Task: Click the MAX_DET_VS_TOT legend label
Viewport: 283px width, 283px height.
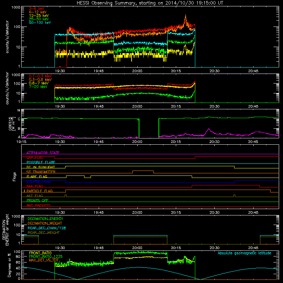Action: tap(44, 260)
